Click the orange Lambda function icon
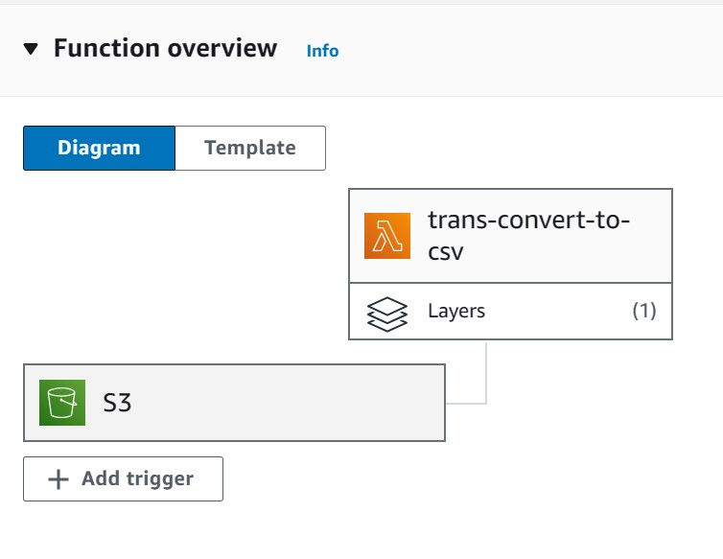Image resolution: width=723 pixels, height=559 pixels. pos(386,236)
